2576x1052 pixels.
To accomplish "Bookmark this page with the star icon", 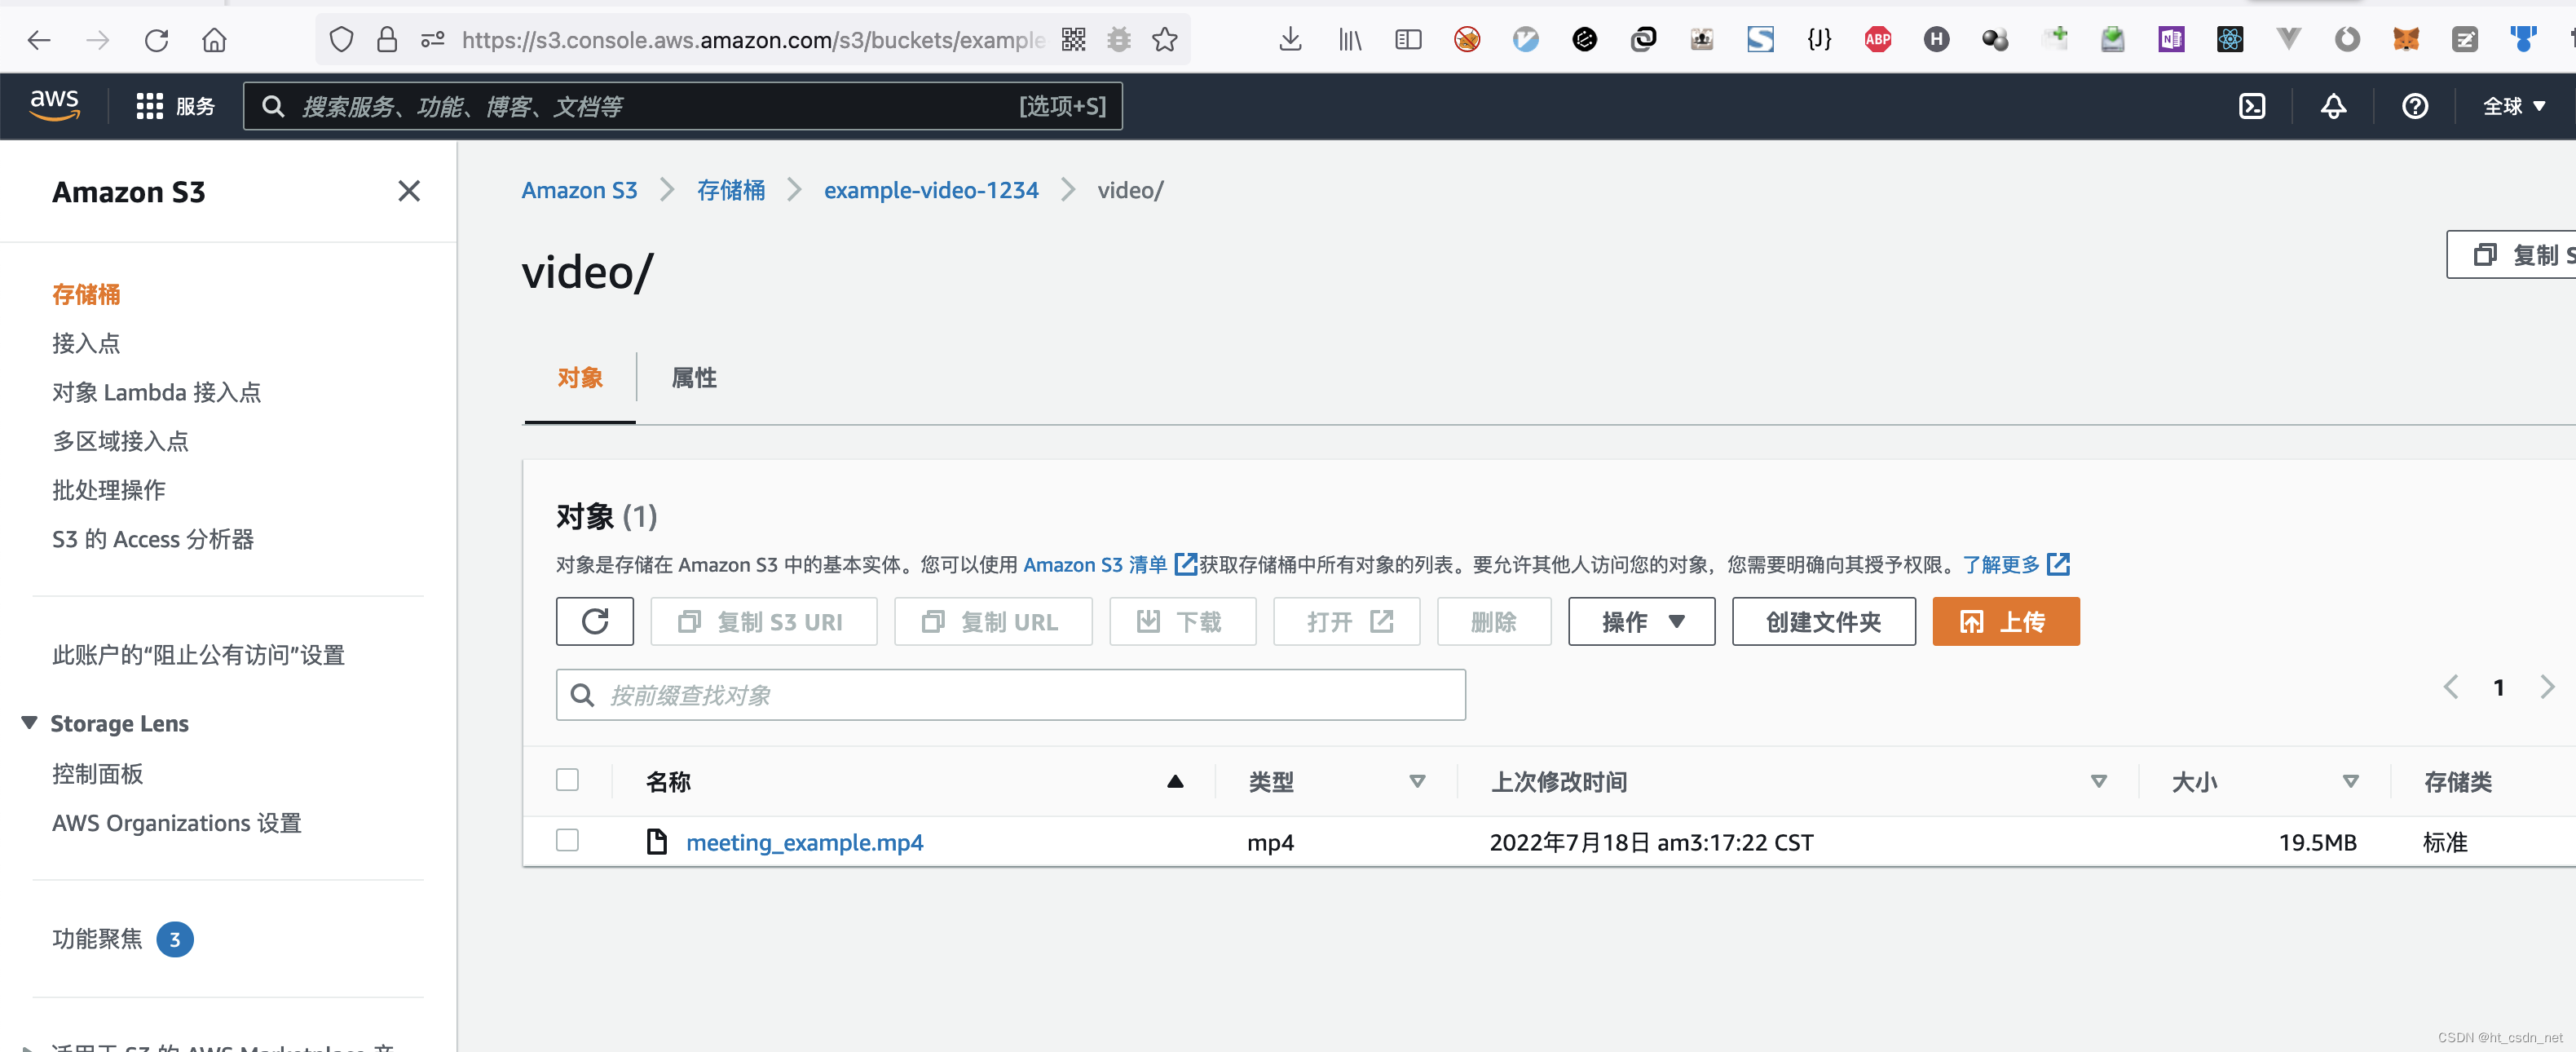I will coord(1165,40).
